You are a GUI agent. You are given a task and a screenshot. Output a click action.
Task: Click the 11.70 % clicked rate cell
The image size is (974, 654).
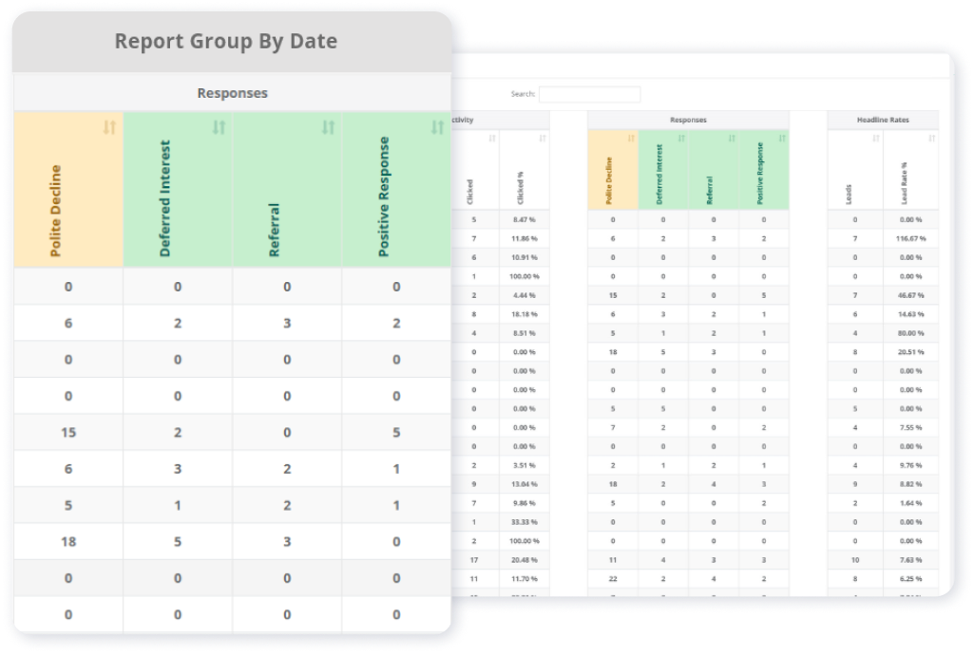coord(525,579)
